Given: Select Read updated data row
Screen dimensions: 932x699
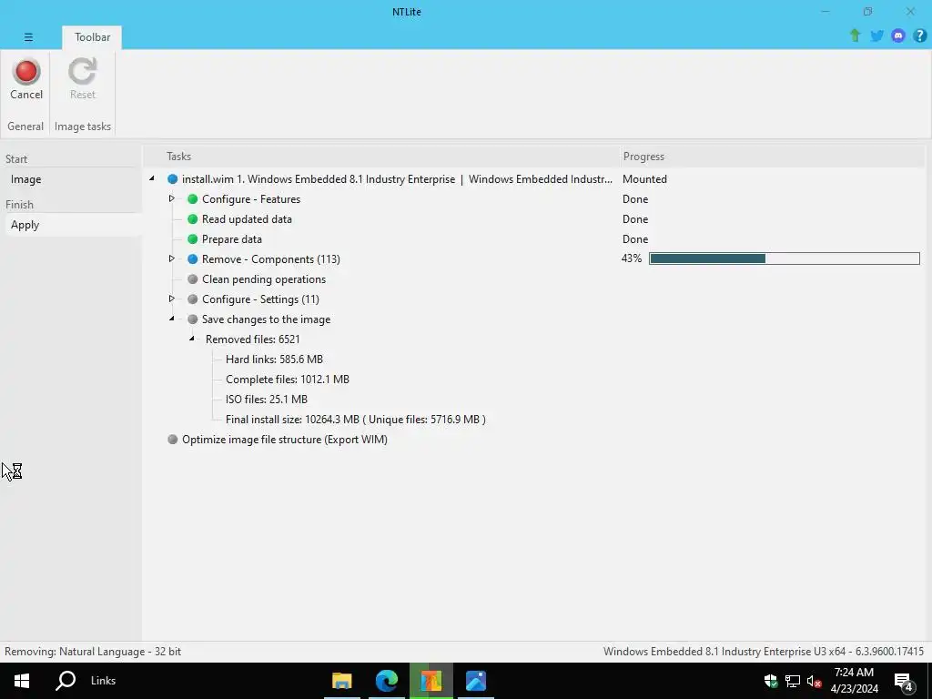Looking at the screenshot, I should pyautogui.click(x=247, y=219).
